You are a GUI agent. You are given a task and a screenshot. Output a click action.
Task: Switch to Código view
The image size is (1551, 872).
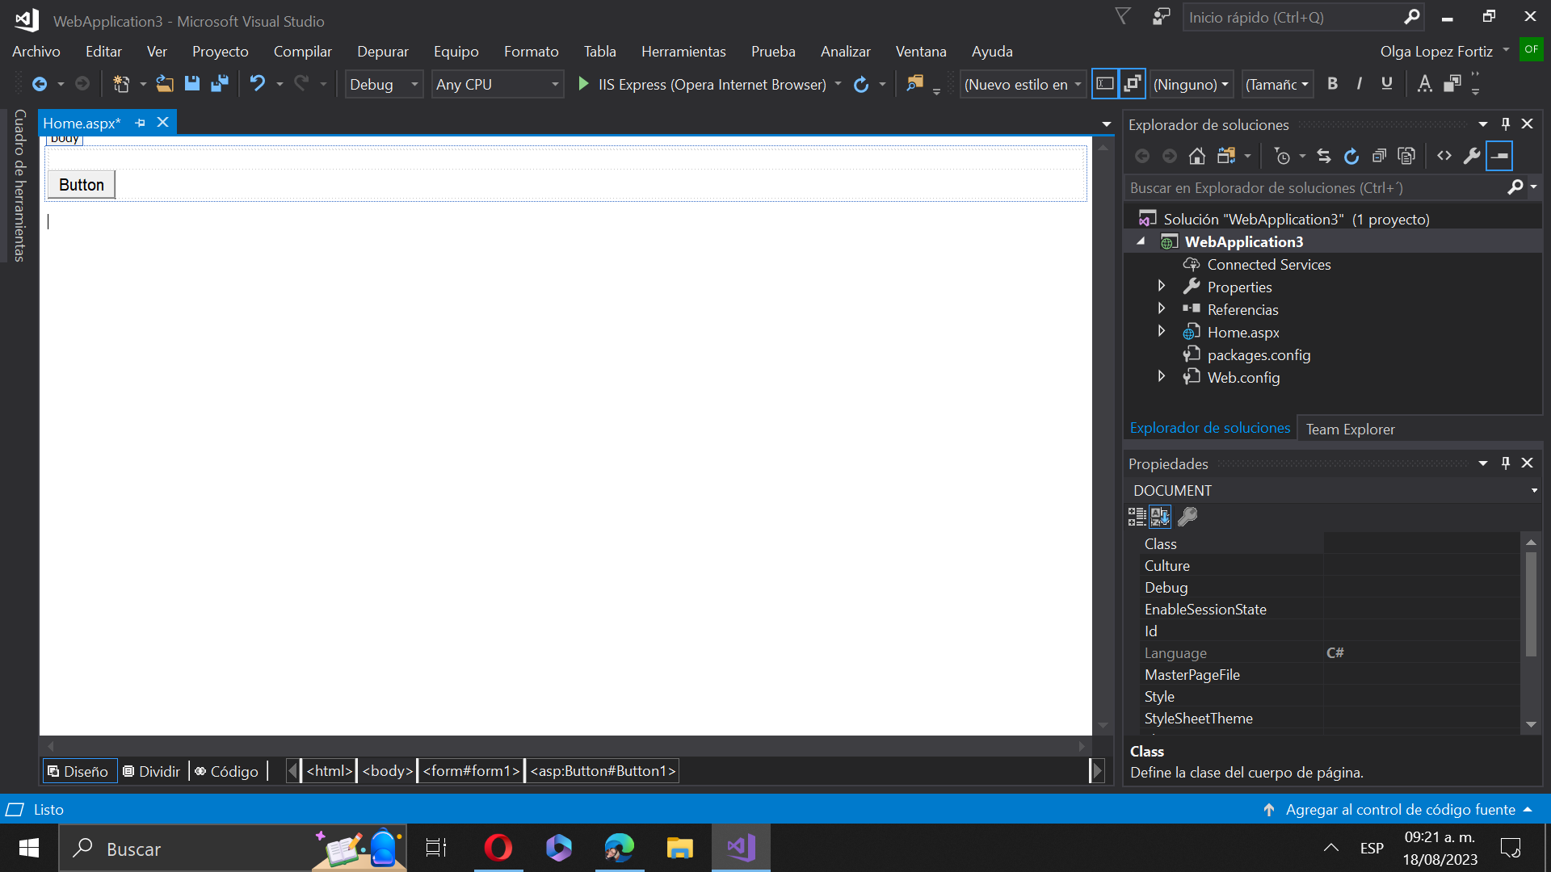tap(227, 771)
